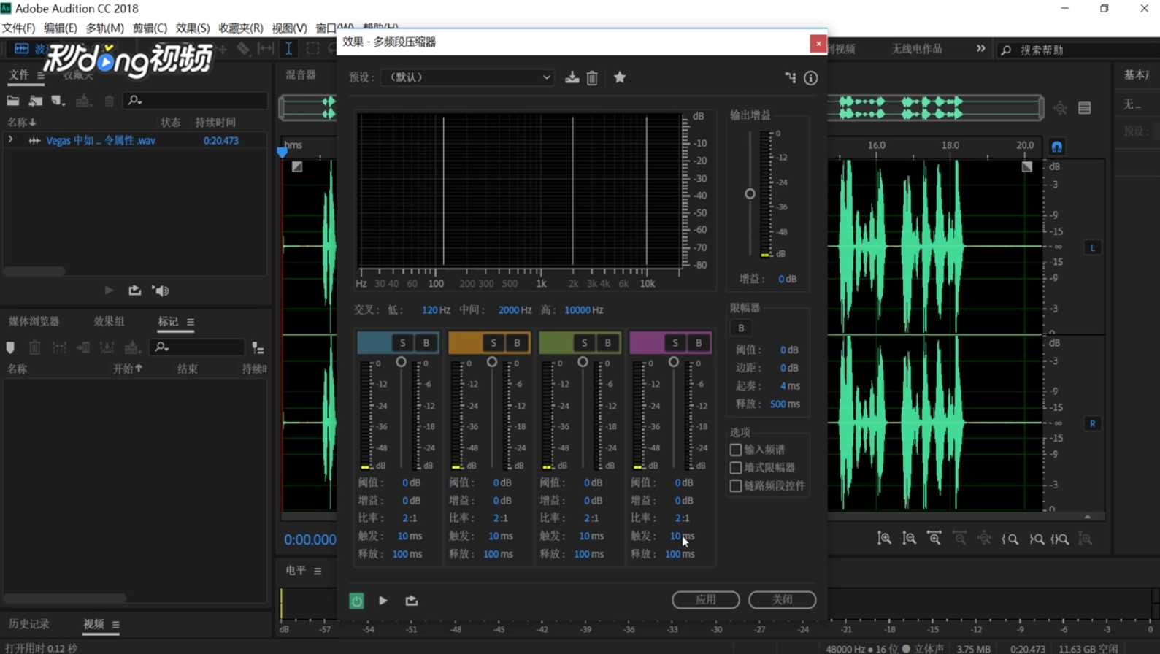Mark preset as favorite with star icon

[x=620, y=77]
